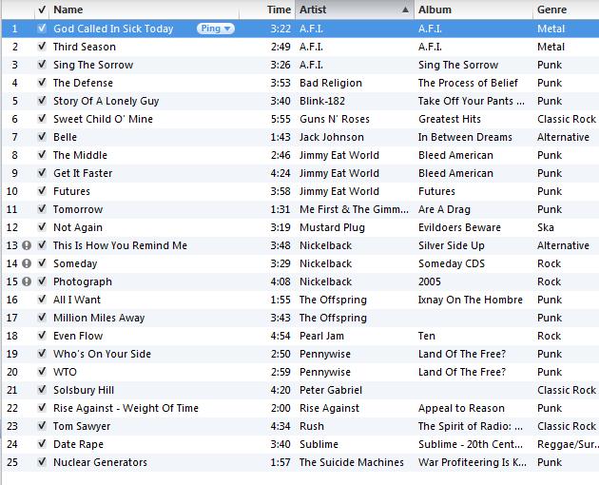Click the album Are A Drag
The image size is (599, 485).
(x=444, y=209)
